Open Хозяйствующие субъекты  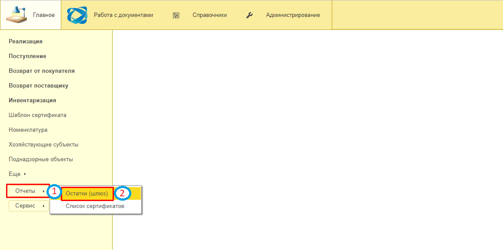43,145
